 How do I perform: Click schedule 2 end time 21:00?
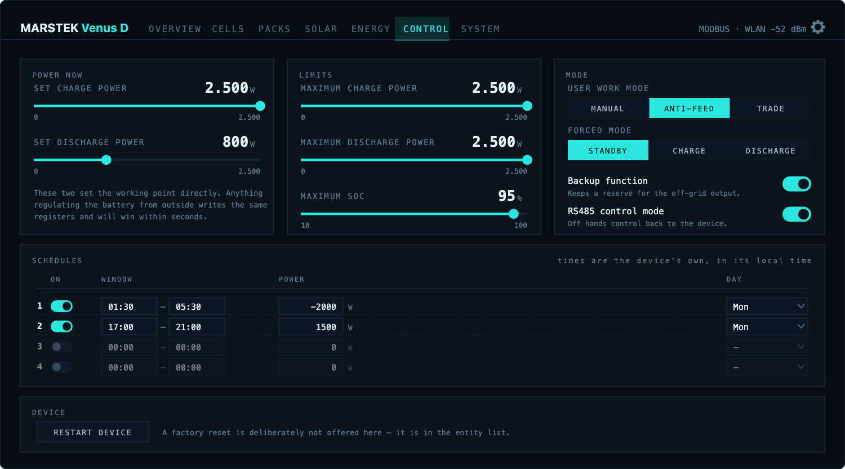197,327
